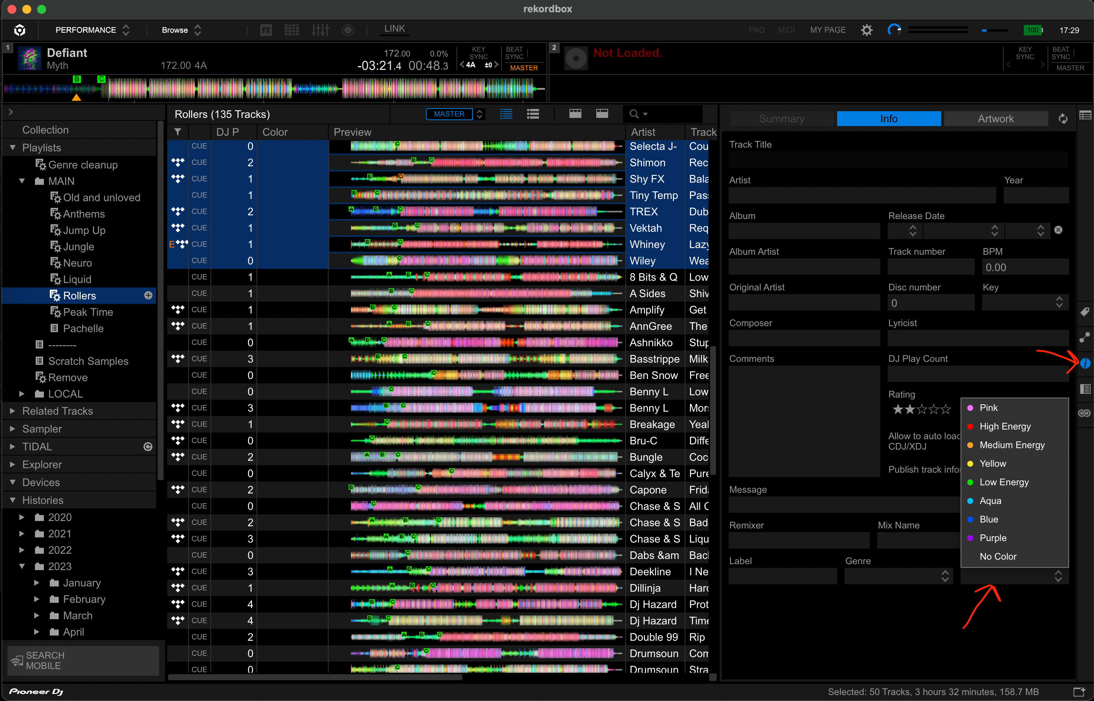The width and height of the screenshot is (1094, 701).
Task: Open the settings gear icon
Action: click(867, 30)
